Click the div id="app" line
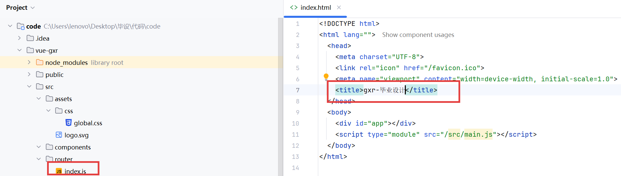This screenshot has height=176, width=621. click(375, 123)
